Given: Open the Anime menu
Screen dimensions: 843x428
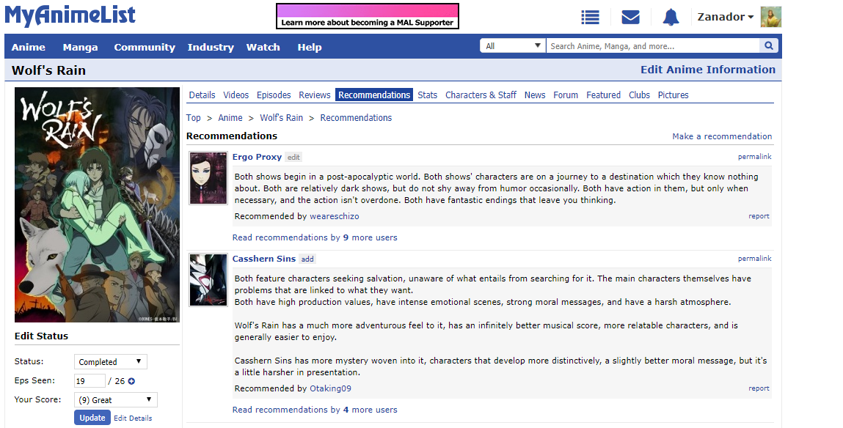Looking at the screenshot, I should pos(29,47).
